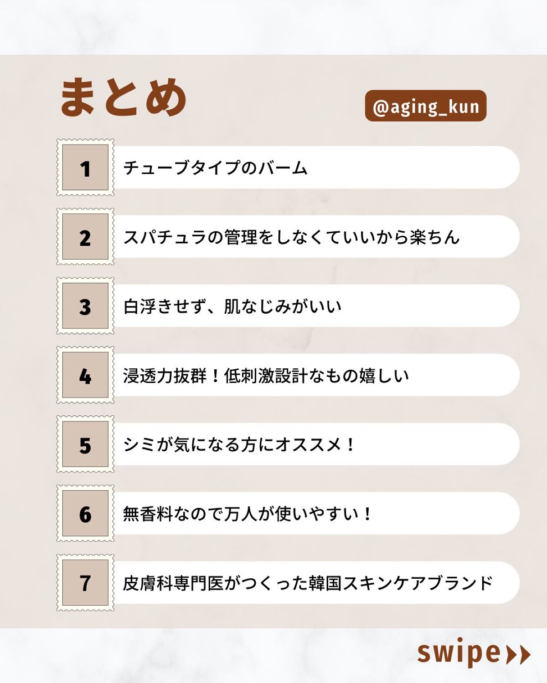Open the @aging_kun account badge
Viewport: 547px width, 683px height.
tap(425, 106)
